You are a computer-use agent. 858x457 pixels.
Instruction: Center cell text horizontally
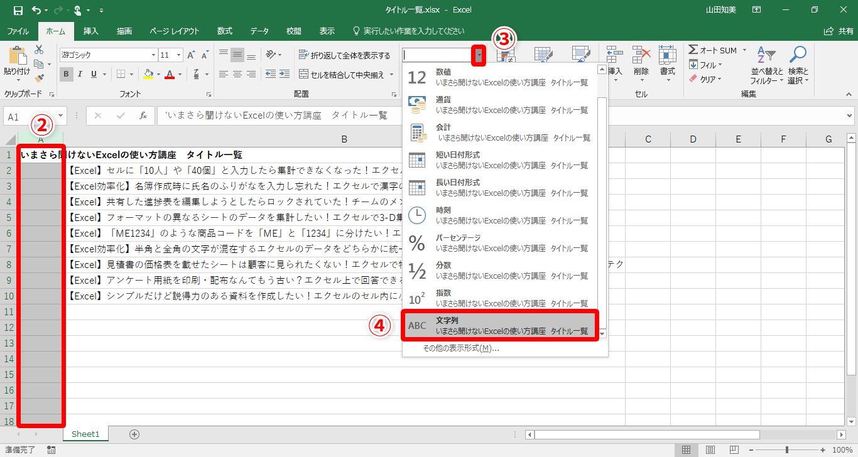tap(237, 74)
